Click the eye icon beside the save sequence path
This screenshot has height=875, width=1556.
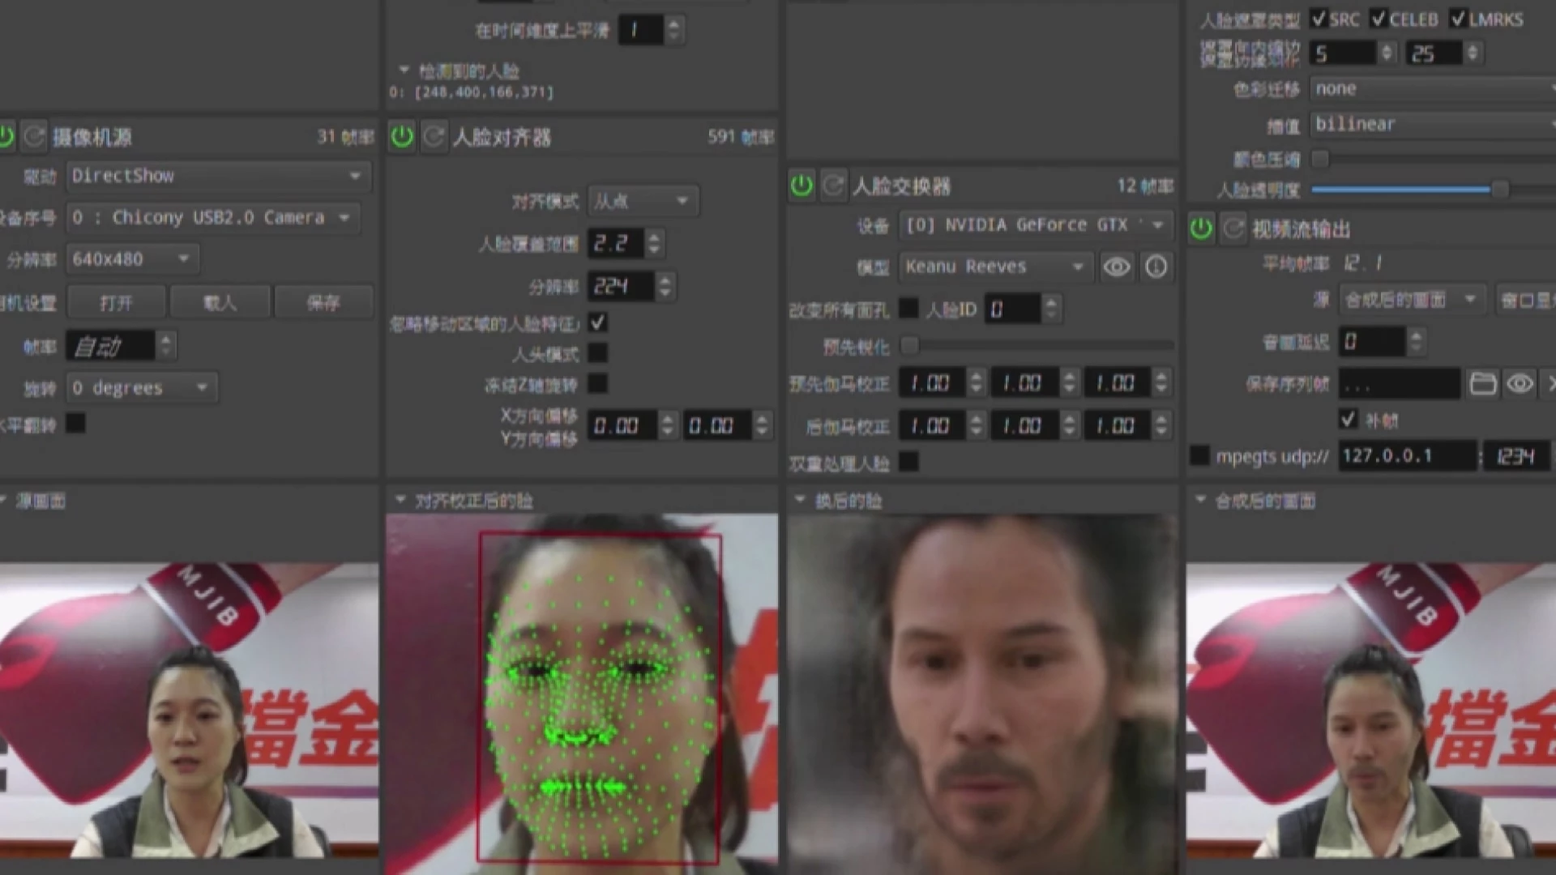1521,383
